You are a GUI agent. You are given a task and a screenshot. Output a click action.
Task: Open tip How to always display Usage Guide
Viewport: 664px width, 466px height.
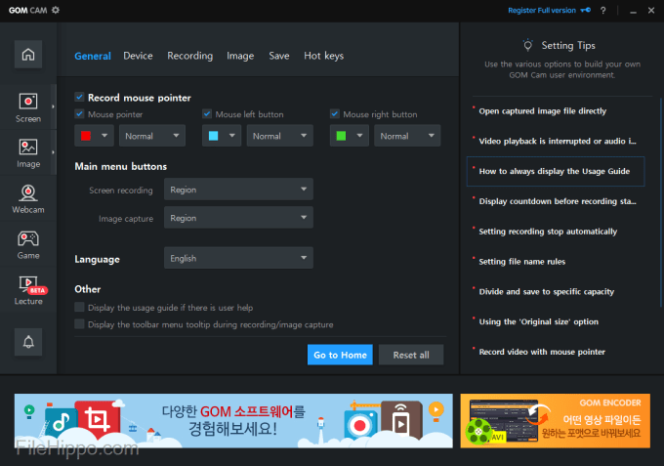[x=556, y=171]
